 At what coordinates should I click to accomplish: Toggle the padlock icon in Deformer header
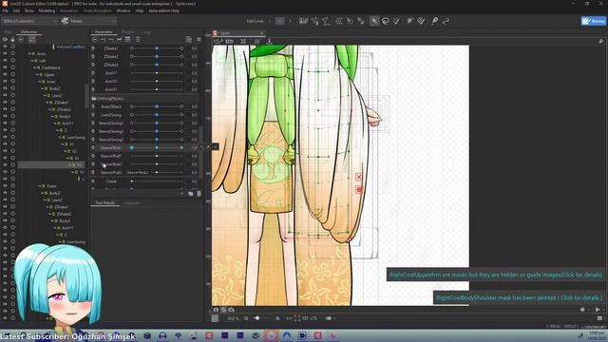pos(12,40)
